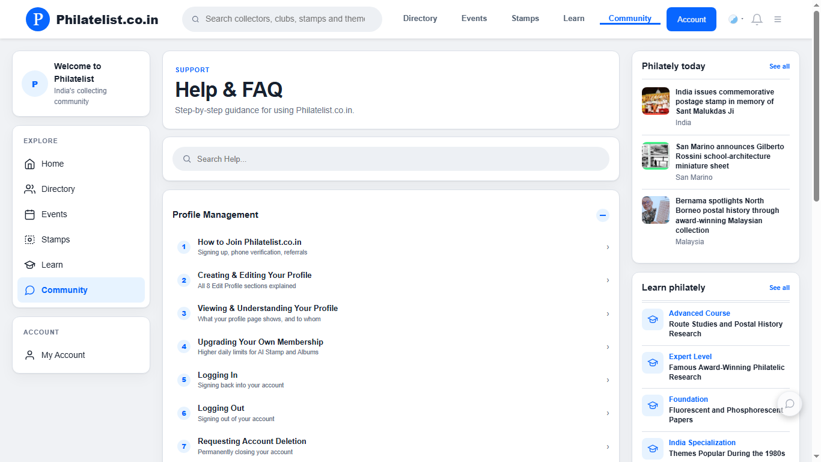Open Bernama spotlights North Borneo headline

pos(727,215)
